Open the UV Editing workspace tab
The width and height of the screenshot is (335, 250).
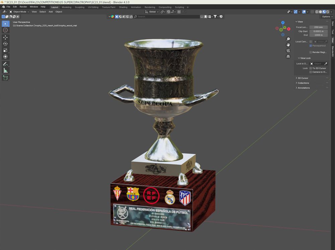[93, 7]
